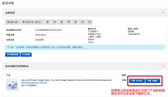Click the 配送详情 page heading
This screenshot has width=168, height=97.
8,3
